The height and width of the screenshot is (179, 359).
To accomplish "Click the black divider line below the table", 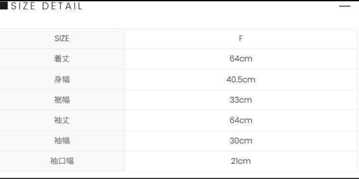I will coord(179,178).
